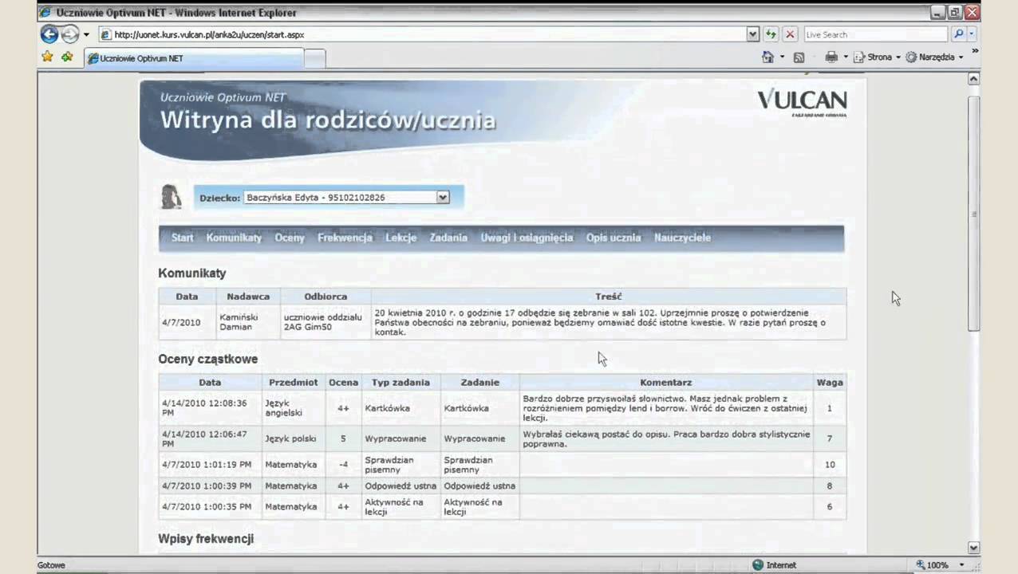Click the Add to Favorites icon
The image size is (1018, 574).
pos(67,57)
